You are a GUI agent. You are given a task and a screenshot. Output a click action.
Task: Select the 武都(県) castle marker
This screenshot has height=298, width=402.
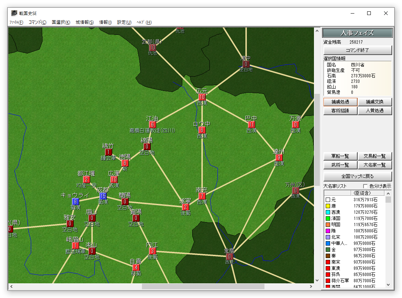152,48
